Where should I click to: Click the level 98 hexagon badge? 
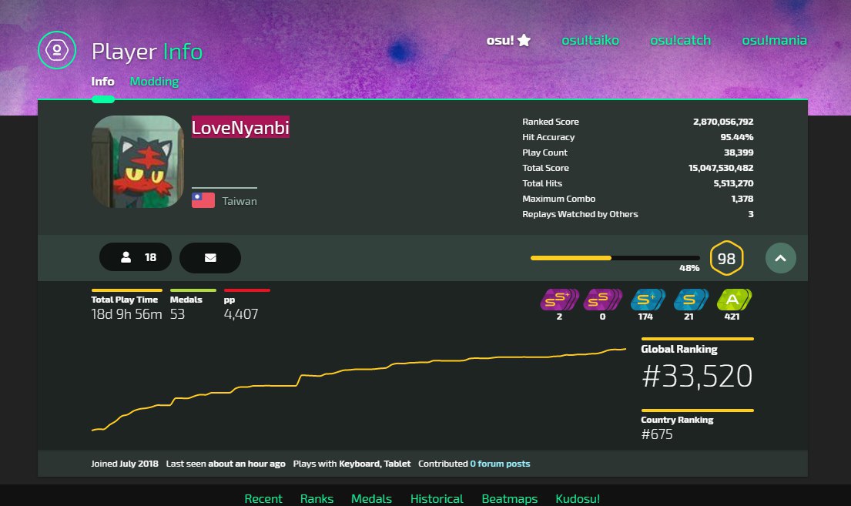tap(726, 258)
